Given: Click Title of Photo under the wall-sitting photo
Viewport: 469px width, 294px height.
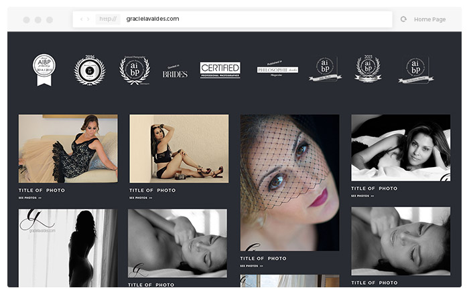Looking at the screenshot, I should click(153, 190).
